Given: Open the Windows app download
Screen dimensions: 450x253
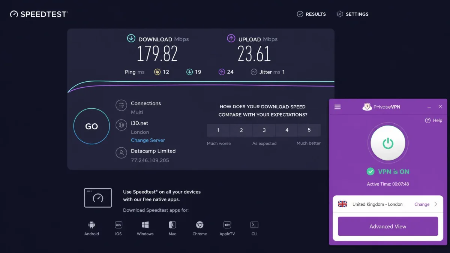Looking at the screenshot, I should pyautogui.click(x=145, y=228).
